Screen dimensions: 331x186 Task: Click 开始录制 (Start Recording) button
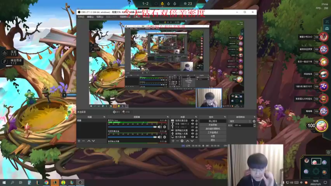pos(213,125)
